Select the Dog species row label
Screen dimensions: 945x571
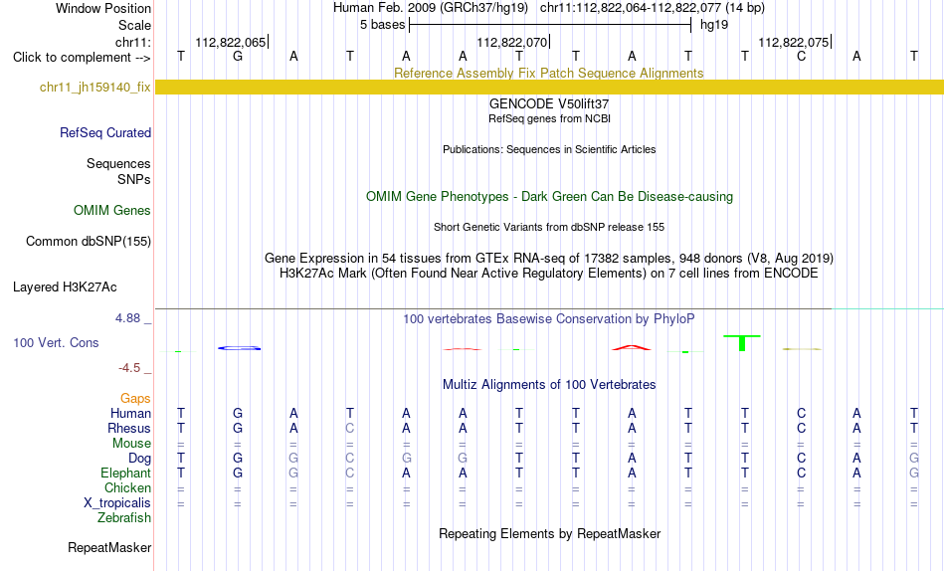pyautogui.click(x=139, y=459)
